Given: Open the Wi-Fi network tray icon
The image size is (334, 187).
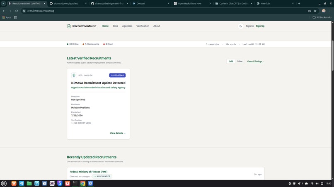Looking at the screenshot, I should [x=312, y=183].
